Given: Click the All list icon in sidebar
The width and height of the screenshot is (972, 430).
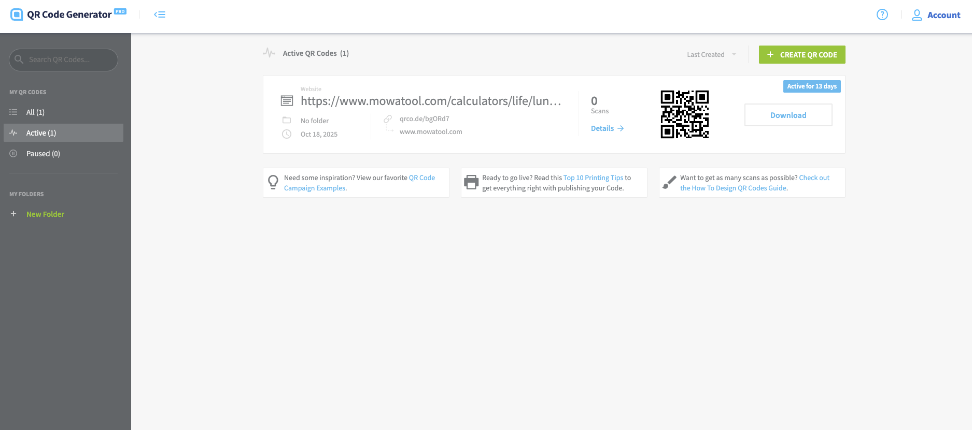Looking at the screenshot, I should click(13, 112).
